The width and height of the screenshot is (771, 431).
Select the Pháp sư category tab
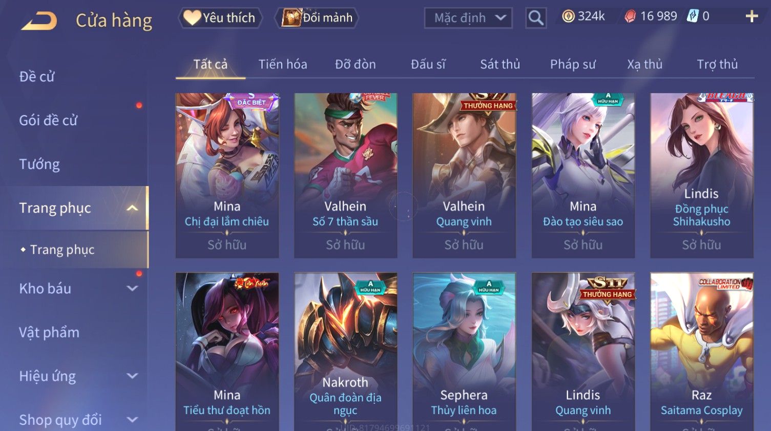(x=573, y=64)
